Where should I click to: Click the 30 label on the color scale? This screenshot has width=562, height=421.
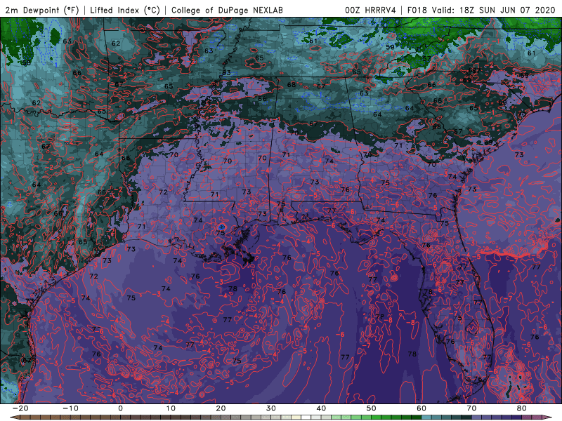(271, 408)
